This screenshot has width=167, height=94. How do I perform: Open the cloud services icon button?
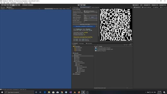click(x=141, y=5)
